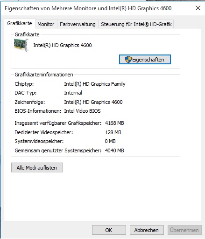Click the Systemvideospeicher label

tap(39, 141)
